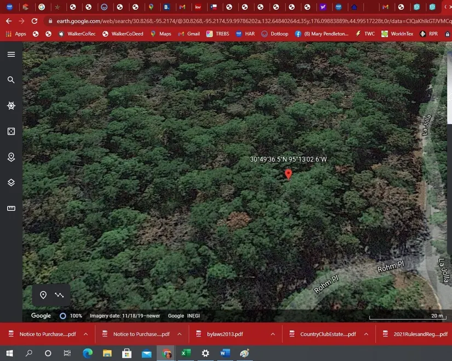Select the draw line or shape tool
The height and width of the screenshot is (361, 452).
pyautogui.click(x=59, y=295)
